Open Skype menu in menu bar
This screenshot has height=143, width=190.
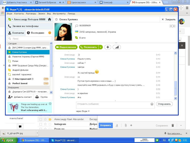click(x=9, y=14)
